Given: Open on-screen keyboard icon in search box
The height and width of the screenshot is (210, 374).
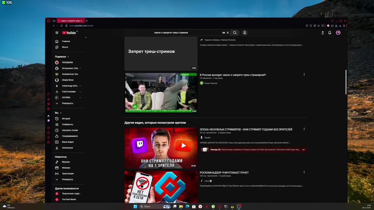Looking at the screenshot, I should tap(224, 33).
